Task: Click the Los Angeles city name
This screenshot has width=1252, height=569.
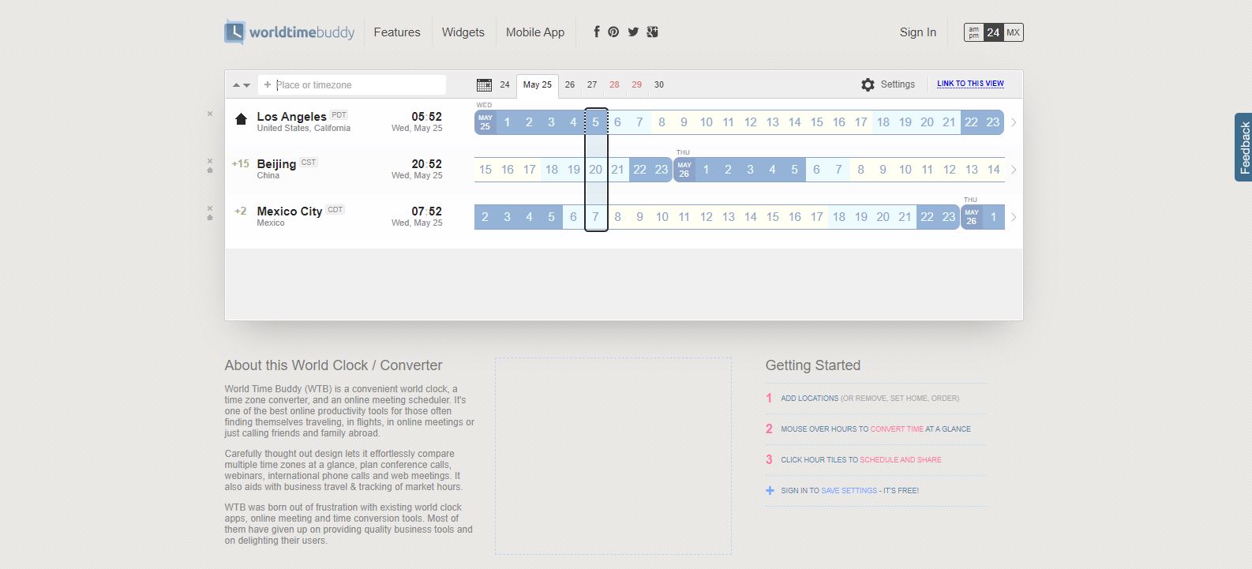Action: (x=291, y=117)
